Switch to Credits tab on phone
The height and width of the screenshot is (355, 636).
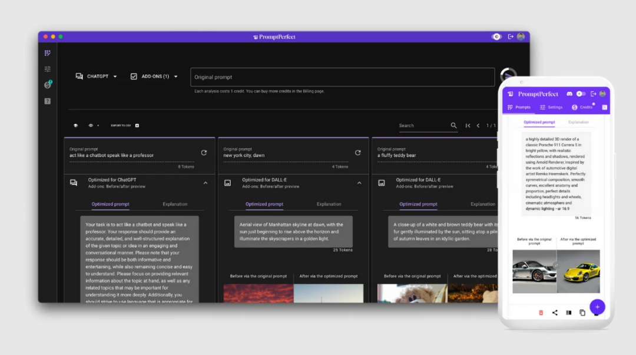click(582, 107)
